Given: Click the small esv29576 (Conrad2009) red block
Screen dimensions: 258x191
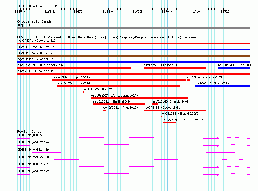Looking at the screenshot, I should (x=188, y=80).
